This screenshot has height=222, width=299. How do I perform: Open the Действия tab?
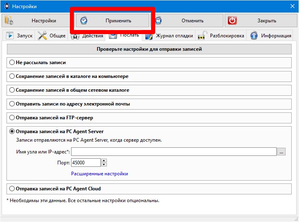click(x=87, y=36)
